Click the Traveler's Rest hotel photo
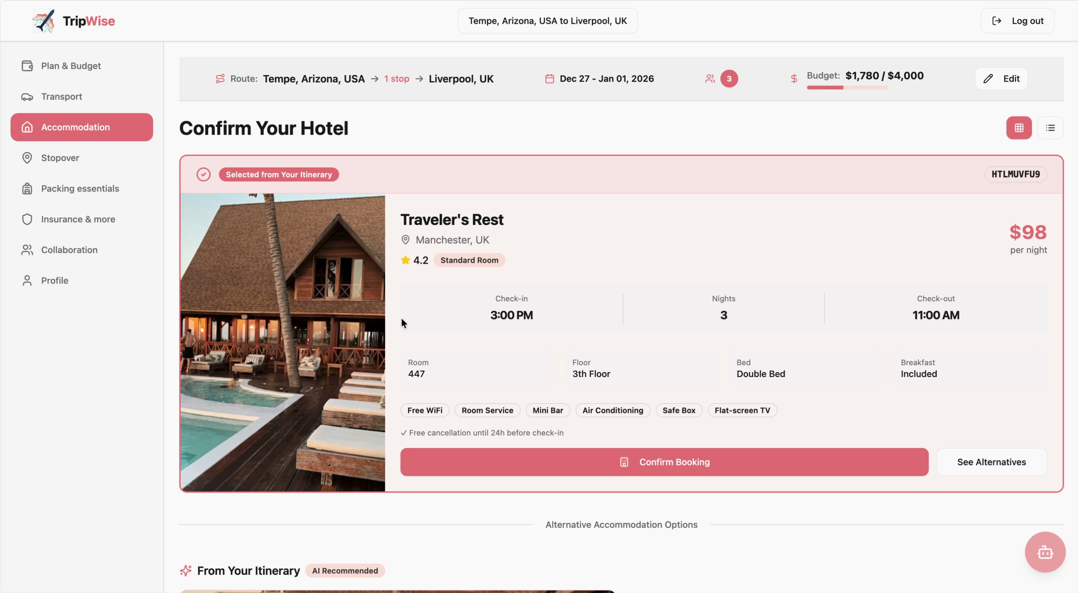 [x=283, y=343]
